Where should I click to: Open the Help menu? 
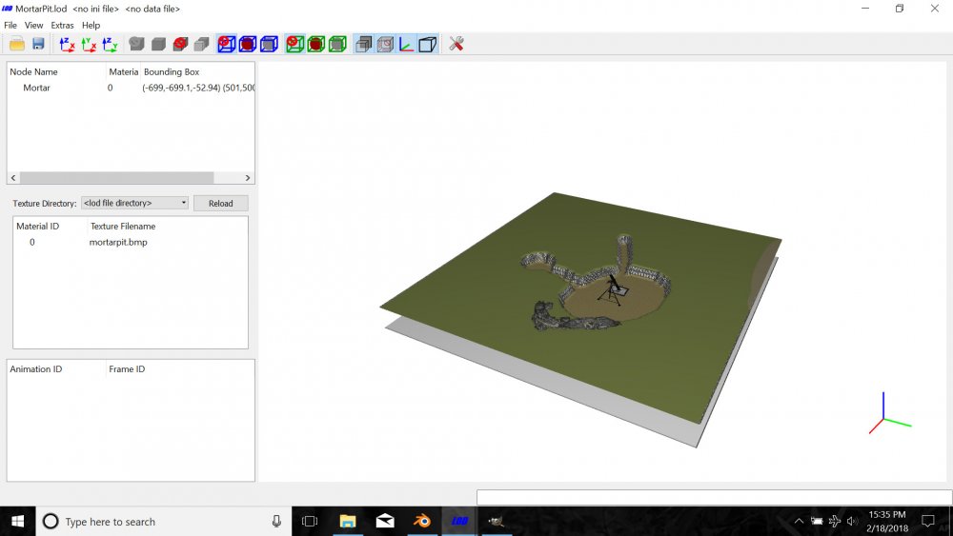pos(91,25)
